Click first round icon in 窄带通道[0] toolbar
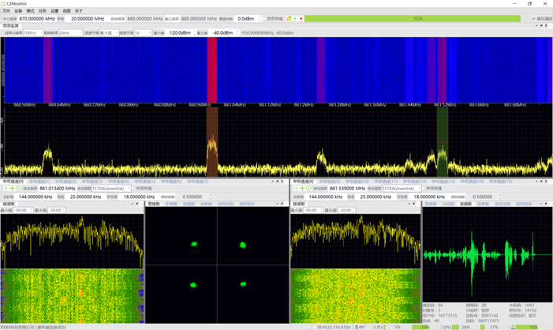Image resolution: width=553 pixels, height=330 pixels. coord(6,189)
